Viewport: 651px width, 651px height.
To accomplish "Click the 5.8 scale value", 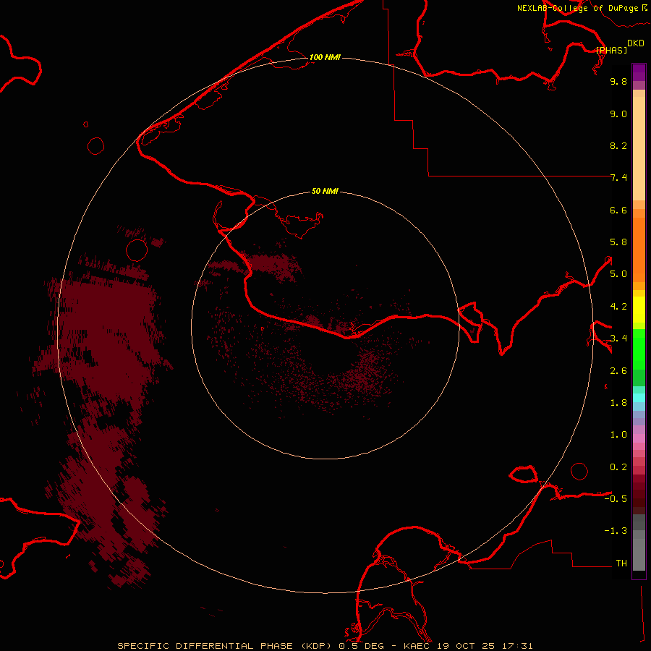I will [x=618, y=242].
